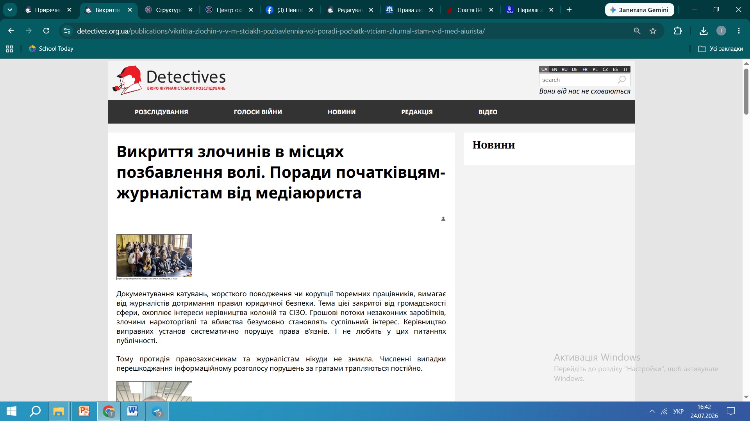Switch to the Центр ох tab
Screen dimensions: 750x421
click(230, 10)
